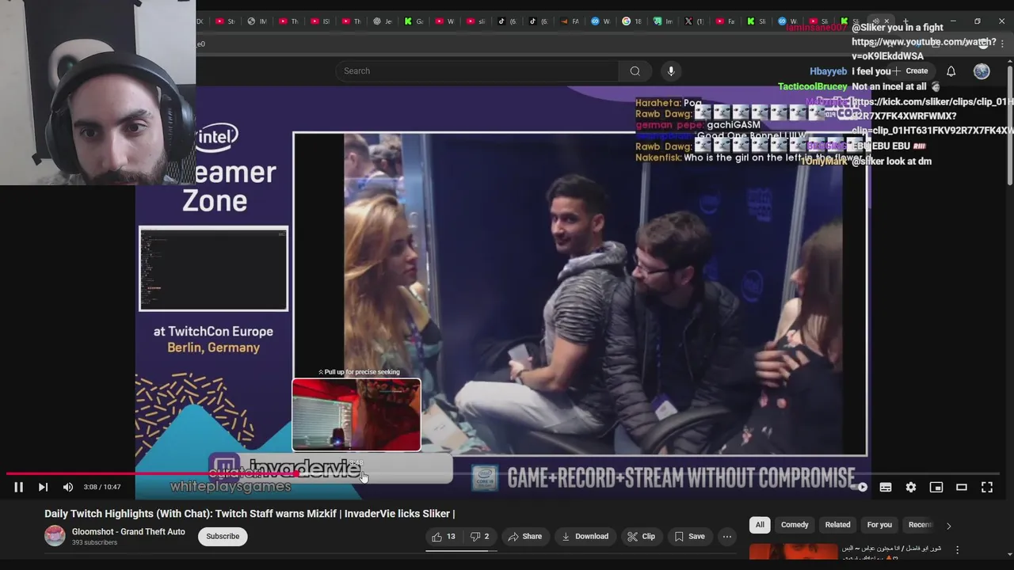Subscribe to Gloomshot channel

223,537
